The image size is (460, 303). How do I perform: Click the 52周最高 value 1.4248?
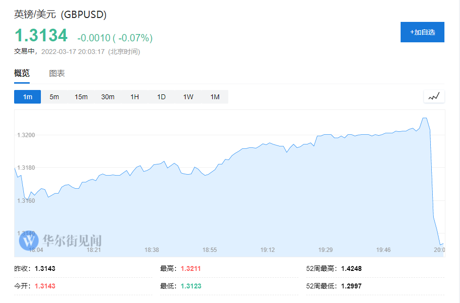click(x=351, y=268)
